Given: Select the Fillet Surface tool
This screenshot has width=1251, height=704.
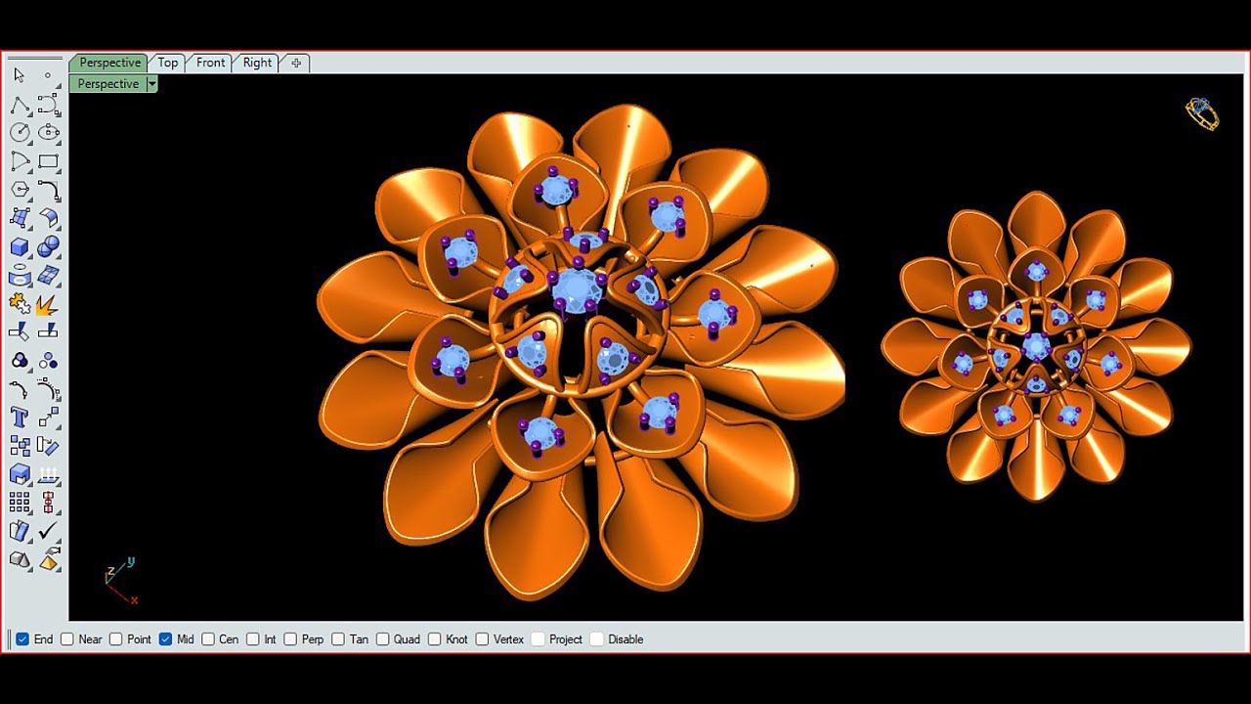Looking at the screenshot, I should pyautogui.click(x=48, y=217).
